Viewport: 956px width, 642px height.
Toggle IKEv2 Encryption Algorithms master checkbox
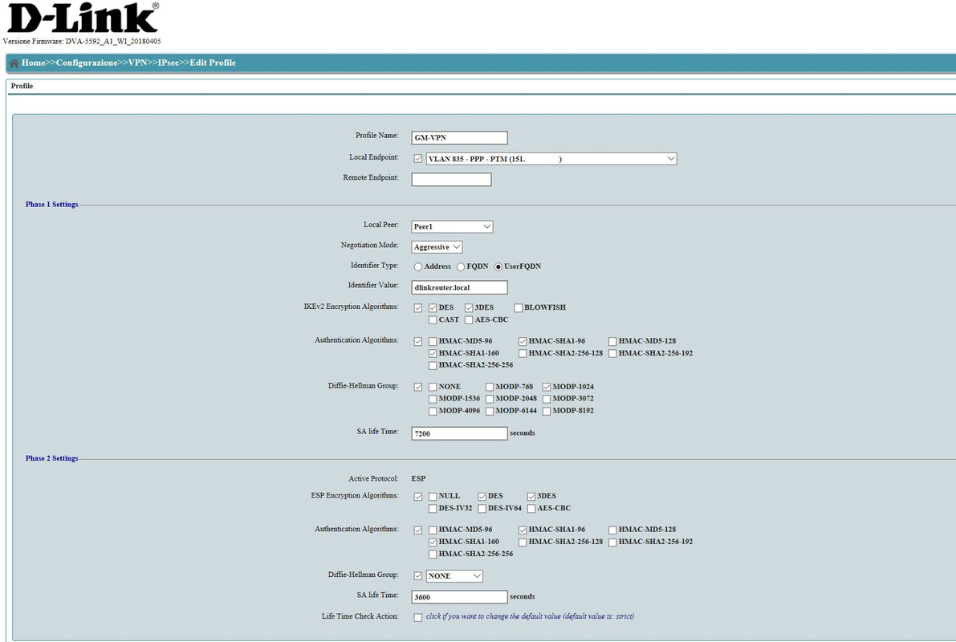point(417,308)
